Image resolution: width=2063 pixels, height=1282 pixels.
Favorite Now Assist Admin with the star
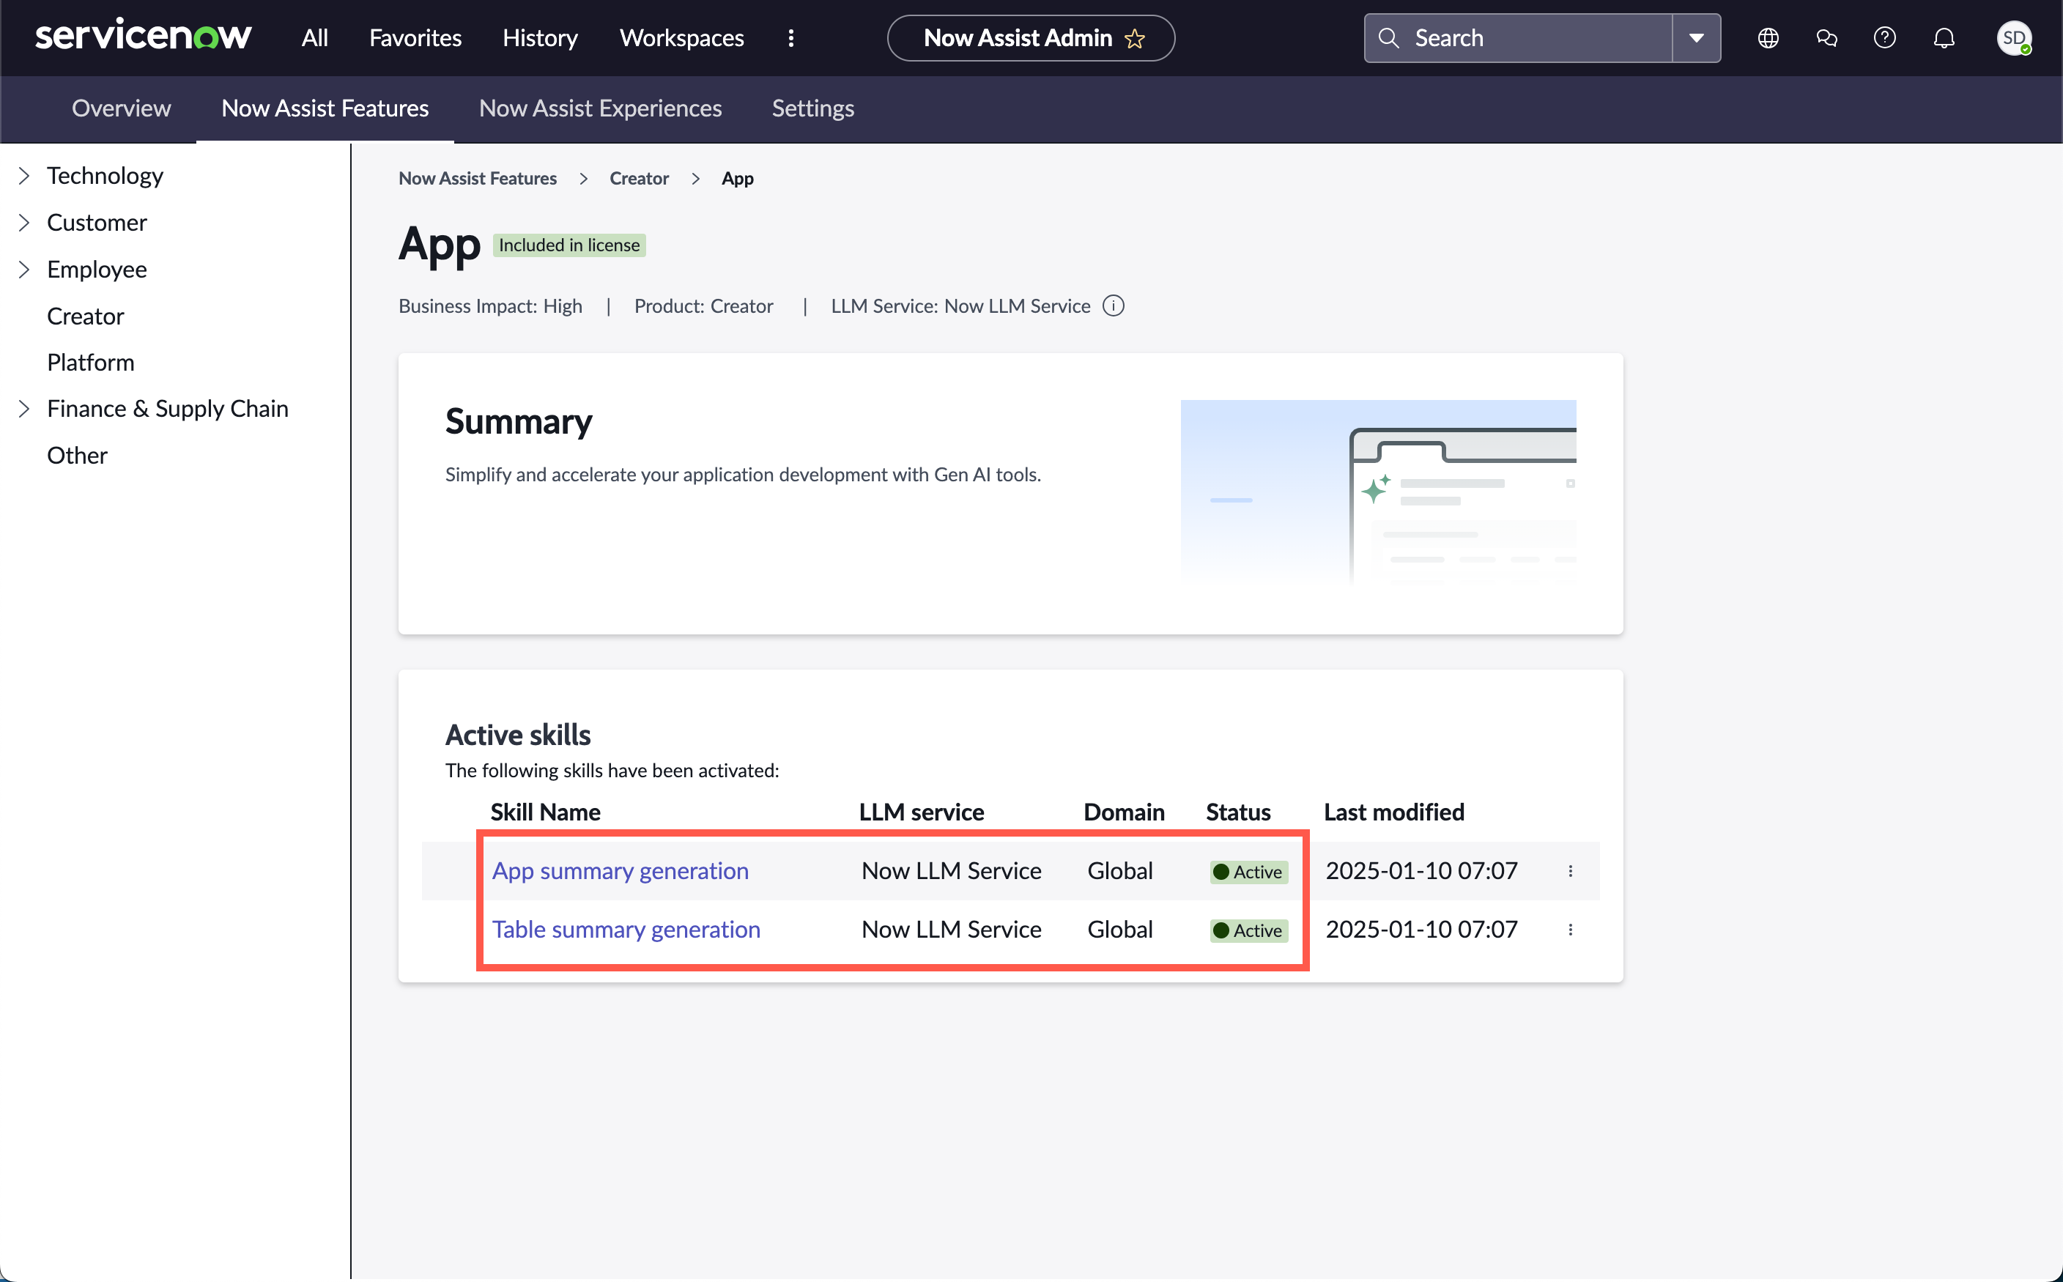[x=1135, y=38]
